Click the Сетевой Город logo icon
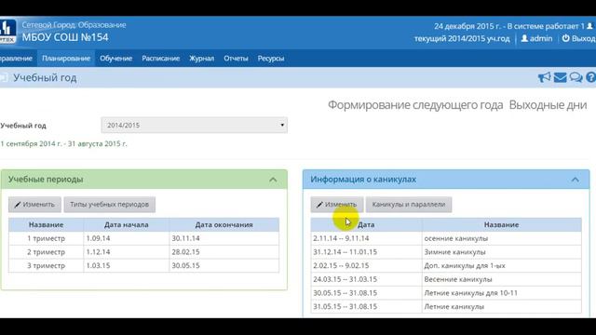Screen dimensions: 596x335 click(x=7, y=31)
